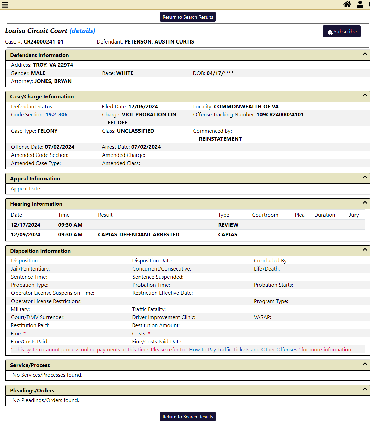
Task: Collapse the Disposition Information section
Action: pos(365,250)
